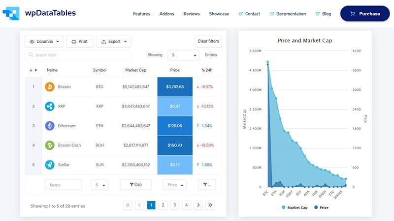Click the XRP coin icon
This screenshot has width=394, height=221.
(x=50, y=106)
